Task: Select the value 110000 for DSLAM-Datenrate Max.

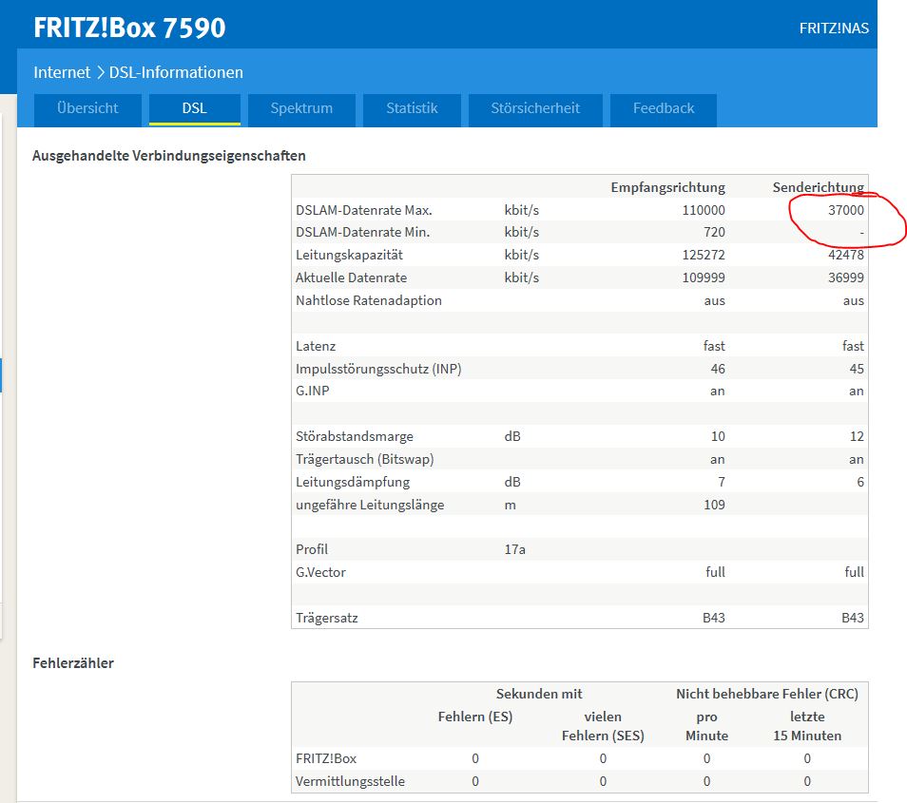Action: coord(704,210)
